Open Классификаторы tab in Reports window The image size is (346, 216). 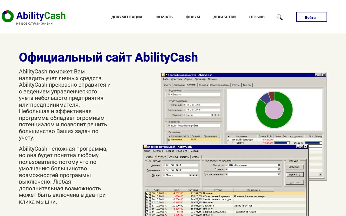click(x=220, y=85)
